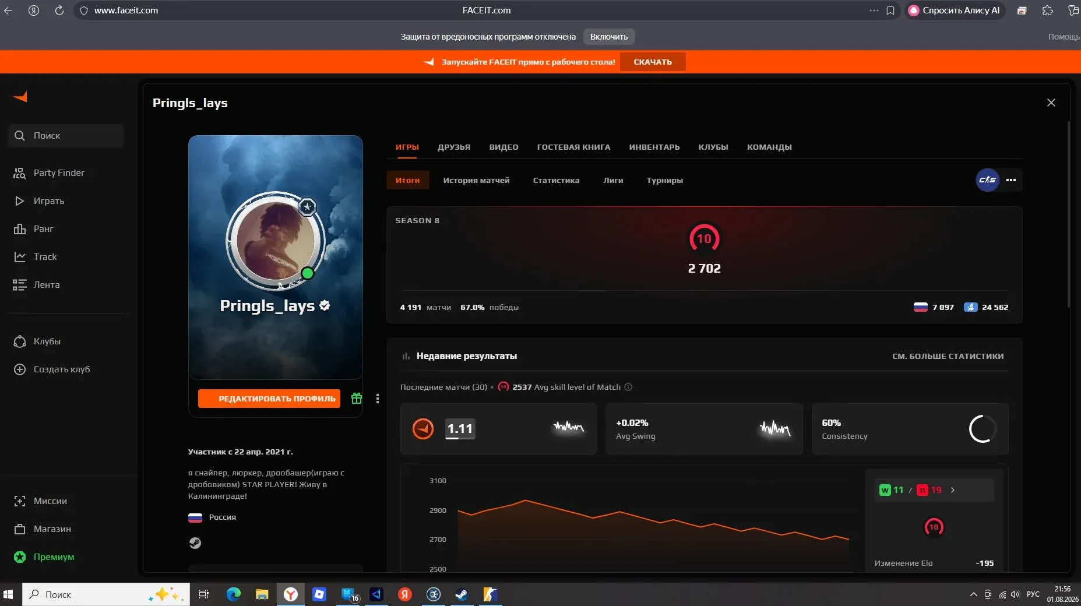
Task: Open Steam from the Windows taskbar
Action: click(x=462, y=594)
